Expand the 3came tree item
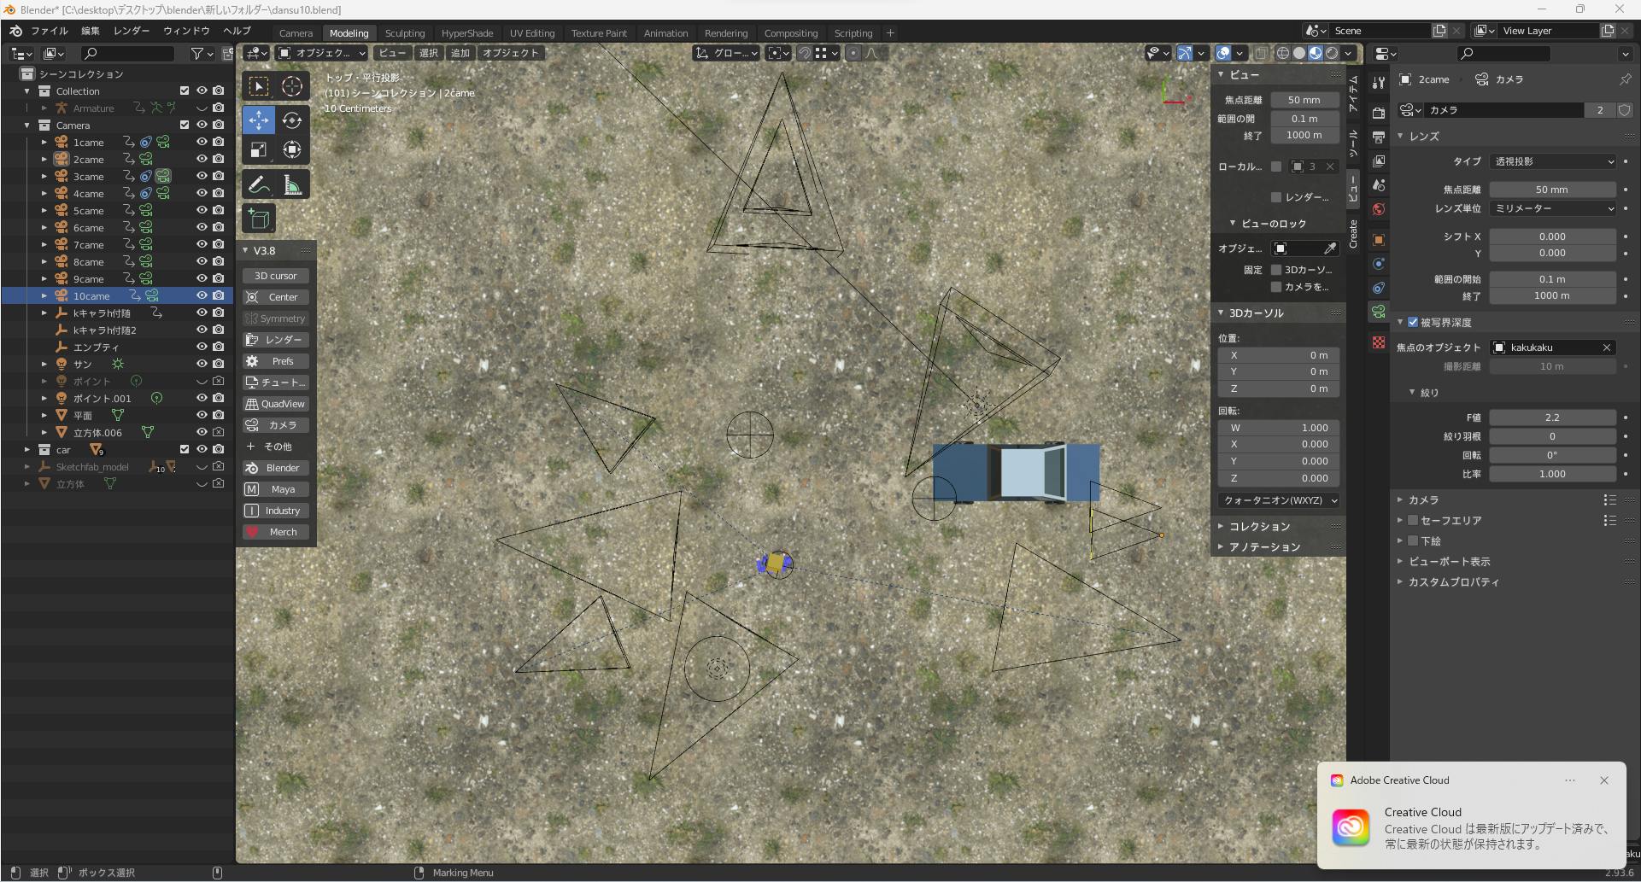 coord(44,176)
